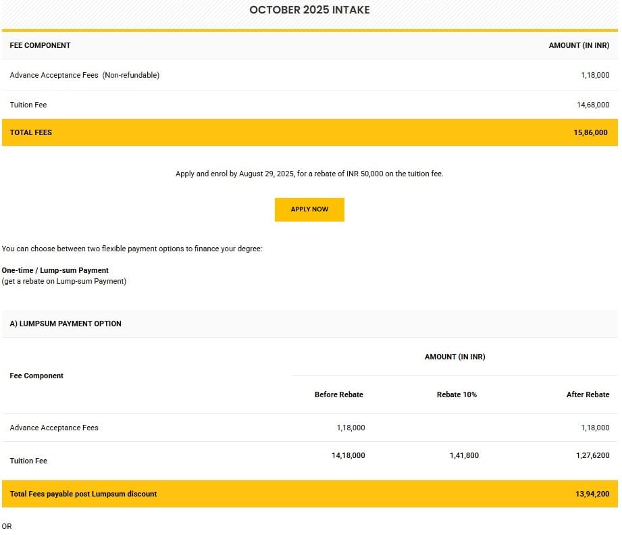622x535 pixels.
Task: Click the get a rebate on Lump-sum note
Action: click(64, 281)
